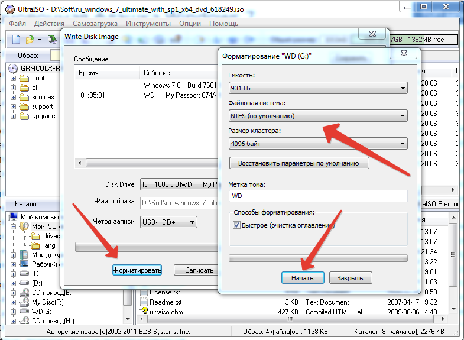Click the New file toolbar icon
This screenshot has height=340, width=464.
point(17,40)
